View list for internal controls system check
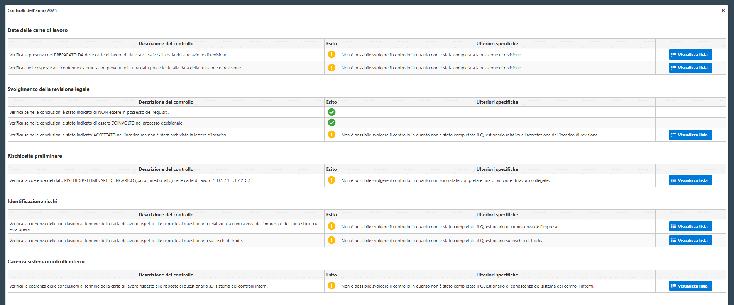The width and height of the screenshot is (734, 305). tap(690, 286)
